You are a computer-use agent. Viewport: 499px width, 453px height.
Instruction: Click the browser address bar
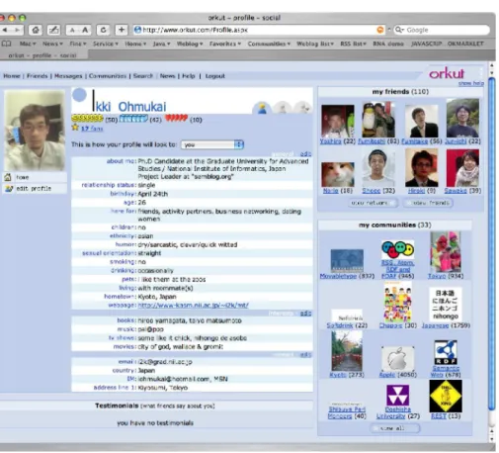click(x=260, y=30)
